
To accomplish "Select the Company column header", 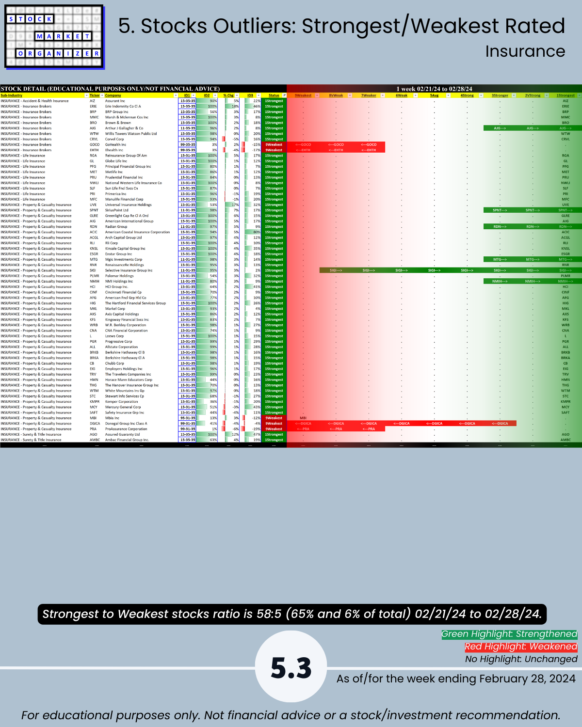I will [x=141, y=95].
